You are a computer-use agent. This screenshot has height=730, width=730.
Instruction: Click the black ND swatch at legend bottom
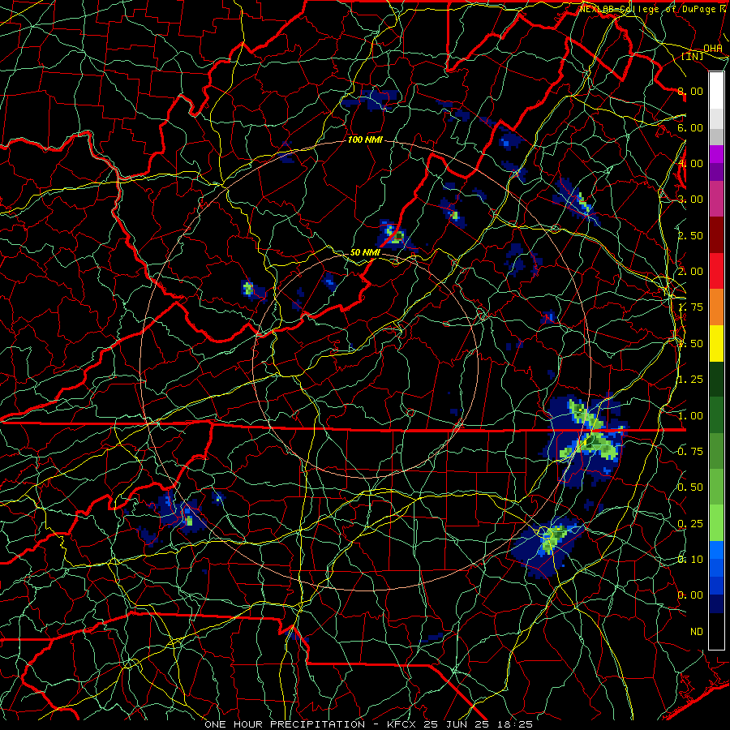point(716,631)
